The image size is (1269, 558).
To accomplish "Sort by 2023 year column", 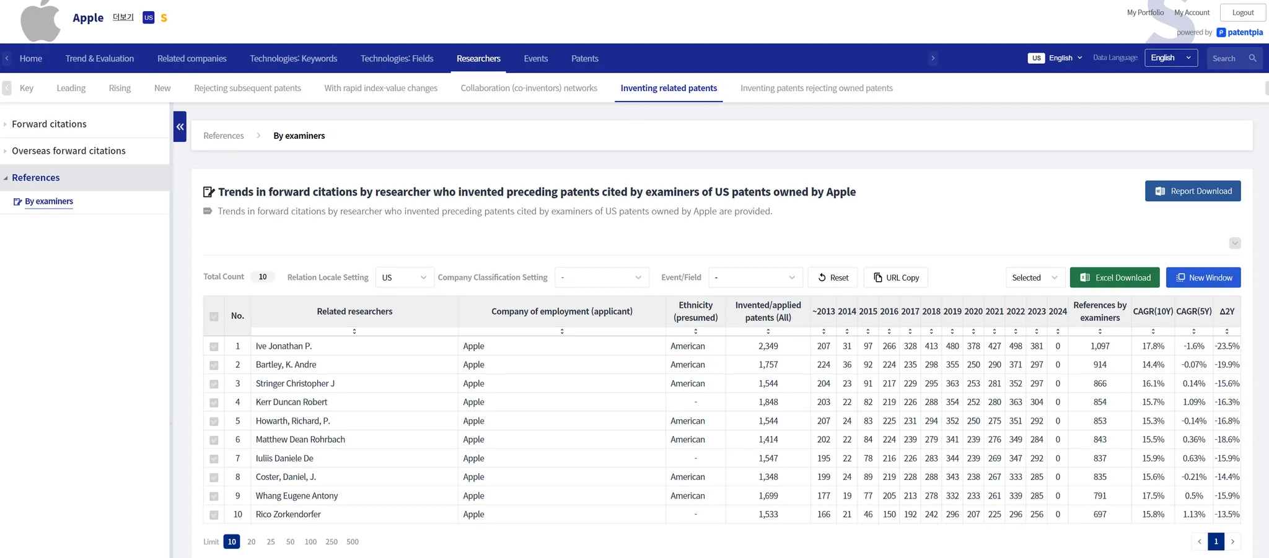I will click(1037, 331).
